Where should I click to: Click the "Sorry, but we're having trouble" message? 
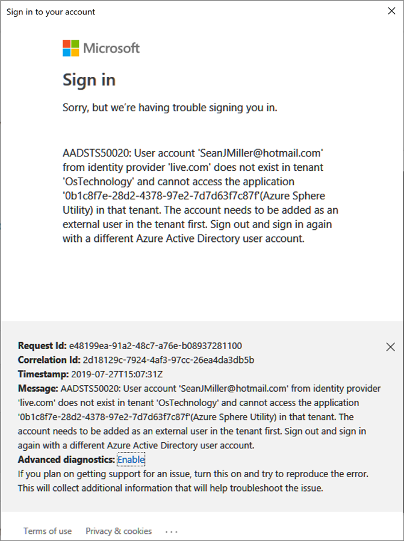coord(170,108)
